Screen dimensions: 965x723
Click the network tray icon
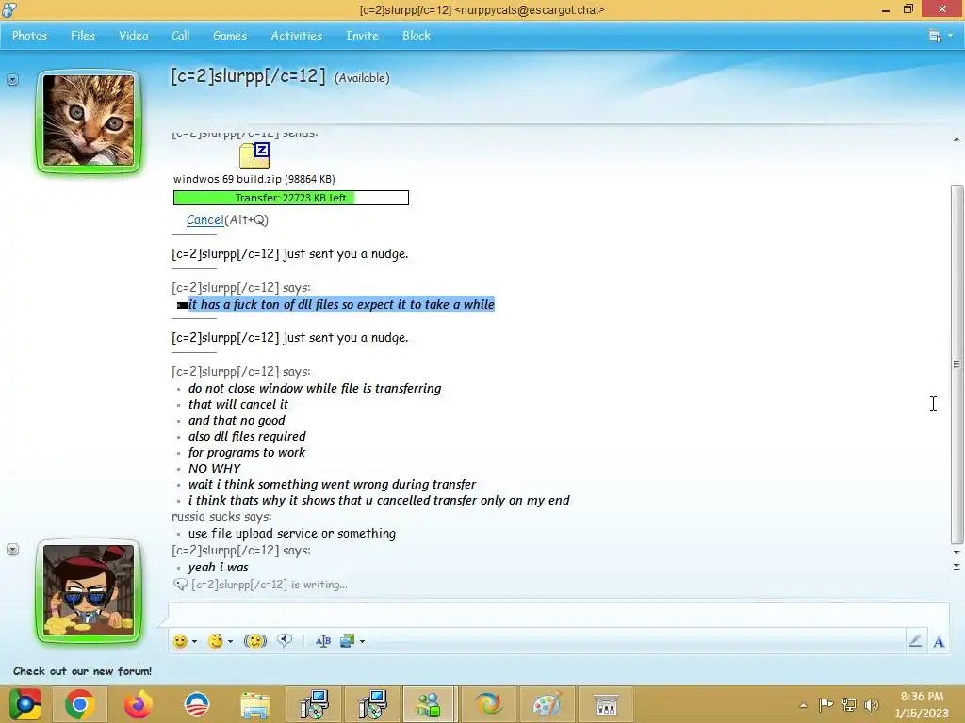coord(849,704)
